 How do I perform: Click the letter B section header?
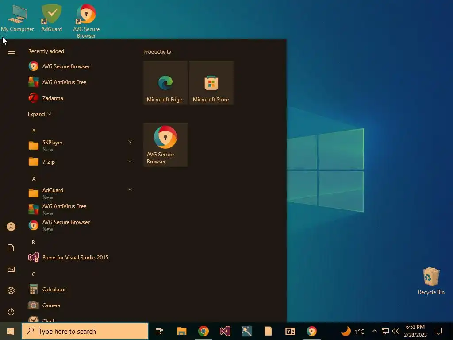click(34, 242)
